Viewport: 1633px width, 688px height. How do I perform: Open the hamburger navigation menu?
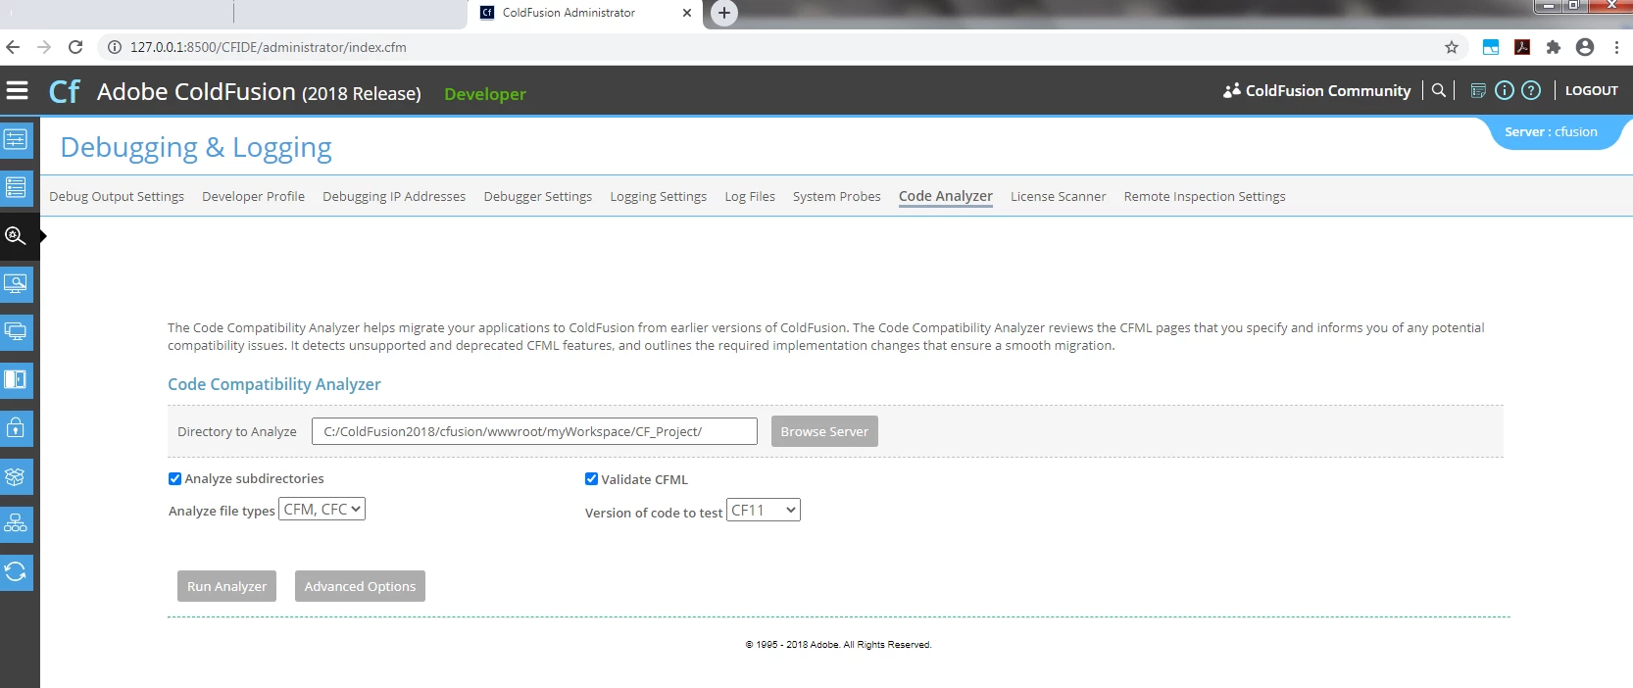point(17,91)
